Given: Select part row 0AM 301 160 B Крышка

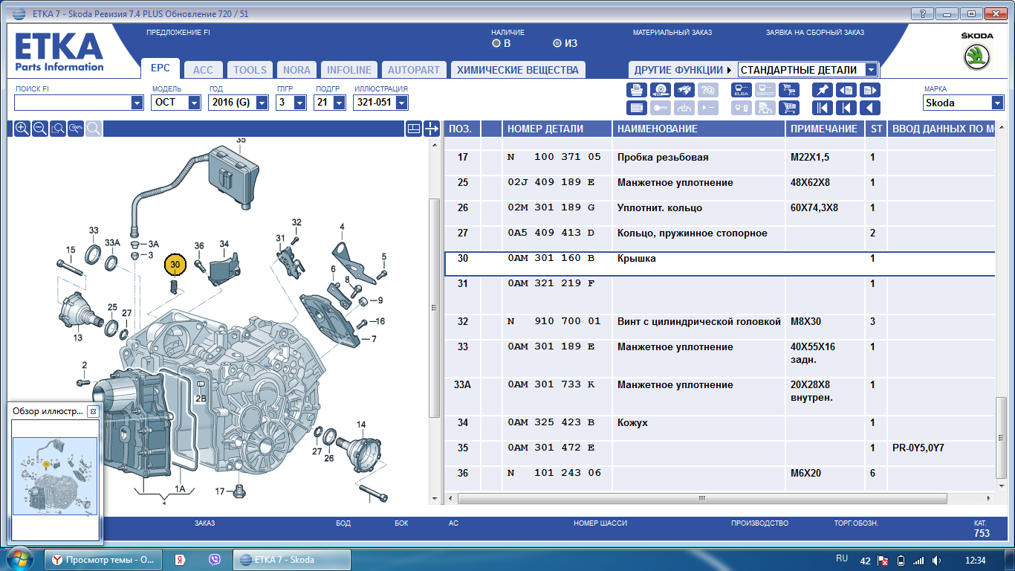Looking at the screenshot, I should (719, 264).
